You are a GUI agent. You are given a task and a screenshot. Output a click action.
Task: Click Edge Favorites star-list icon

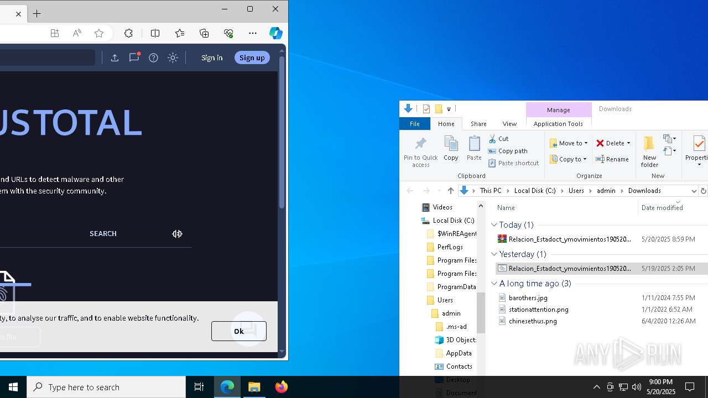coord(180,33)
